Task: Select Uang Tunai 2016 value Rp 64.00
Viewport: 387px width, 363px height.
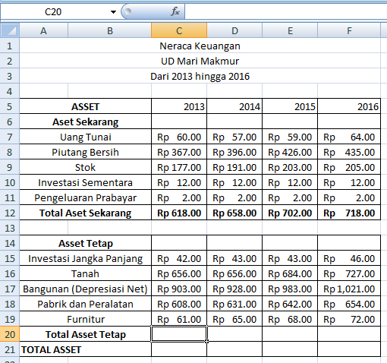Action: pyautogui.click(x=349, y=137)
